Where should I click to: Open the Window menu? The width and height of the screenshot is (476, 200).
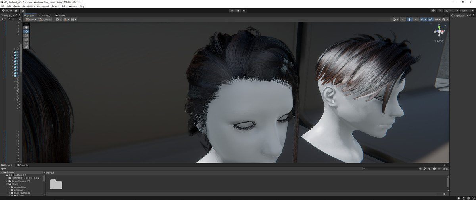pyautogui.click(x=73, y=6)
